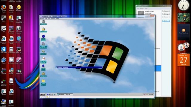Click Internet Explorer quick launch icon in Windows 98
Viewport: 191px width, 107px height.
pyautogui.click(x=48, y=95)
